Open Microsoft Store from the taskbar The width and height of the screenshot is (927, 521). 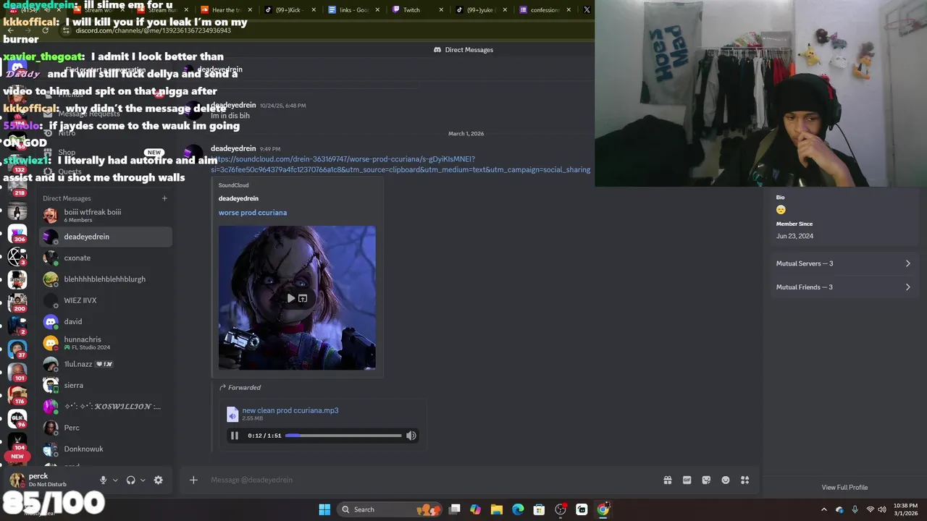[x=539, y=509]
